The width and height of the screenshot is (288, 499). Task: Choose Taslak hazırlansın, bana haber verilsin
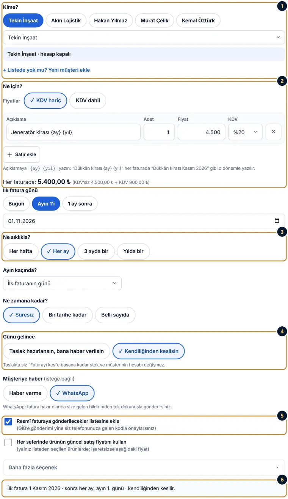(56, 351)
